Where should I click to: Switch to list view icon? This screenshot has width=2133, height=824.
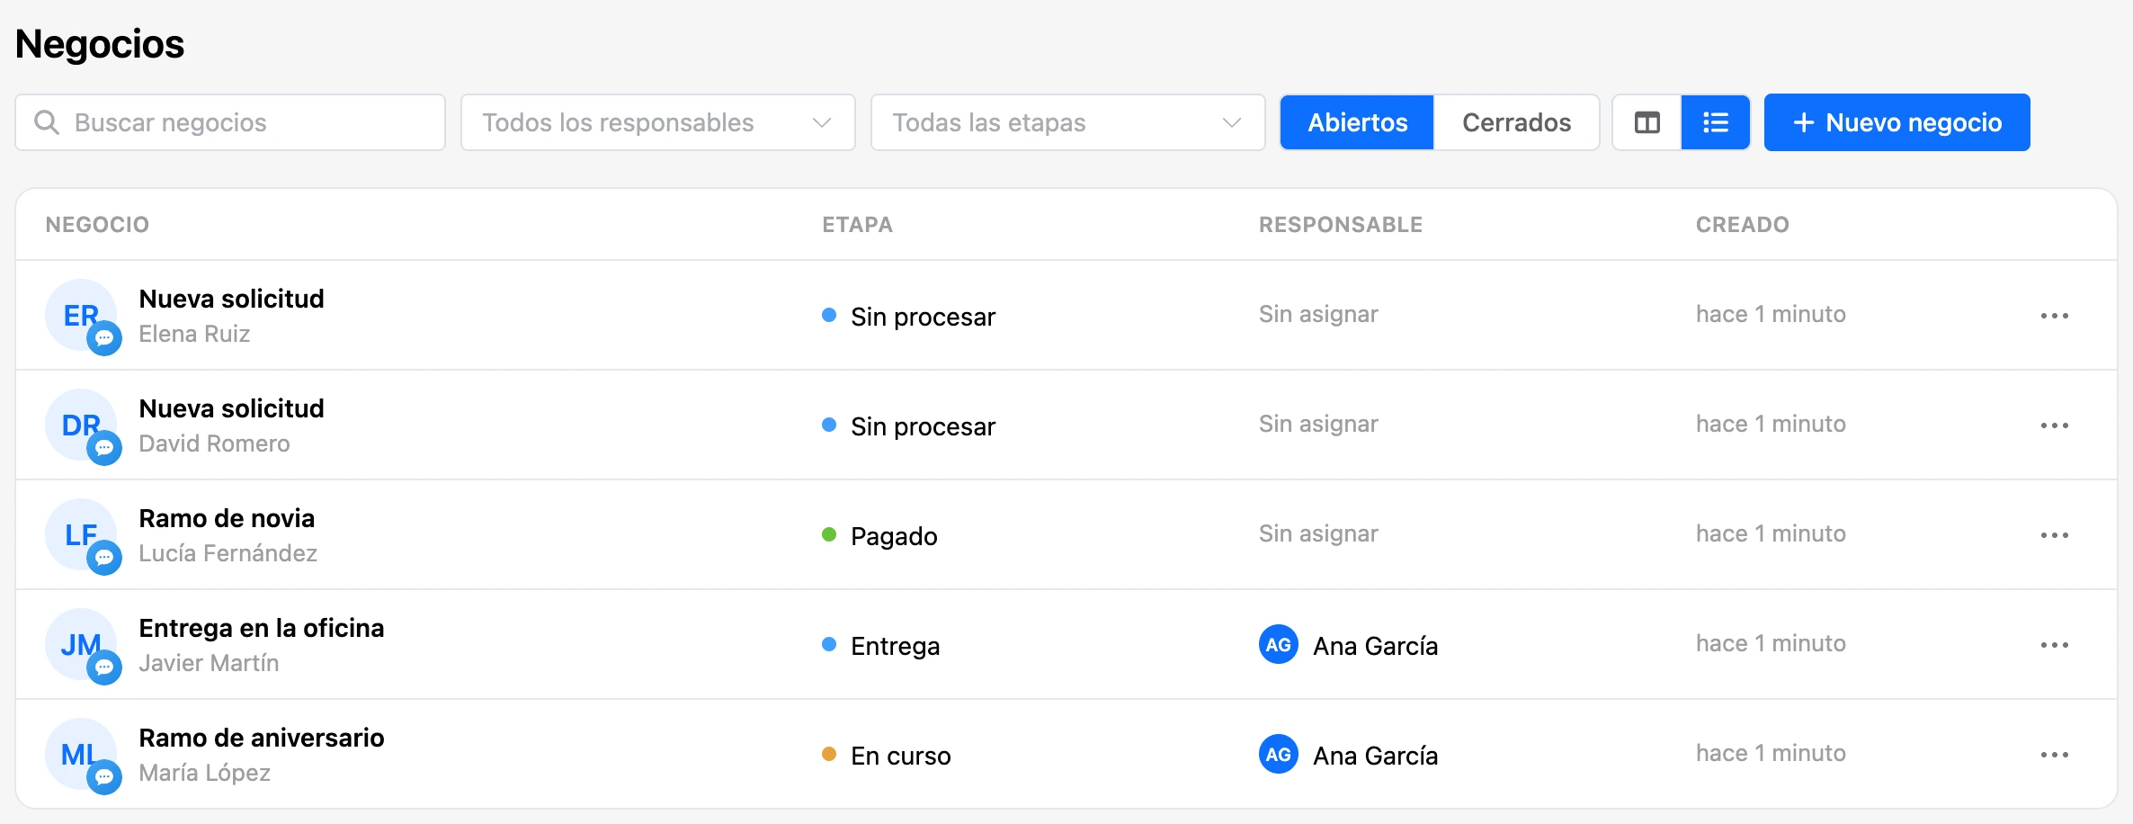pyautogui.click(x=1716, y=122)
